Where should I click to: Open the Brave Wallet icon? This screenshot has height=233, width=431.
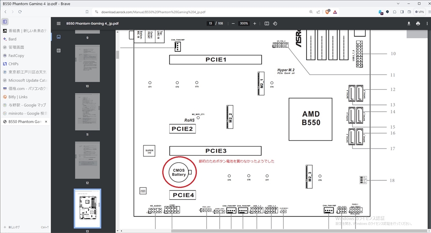coord(409,12)
